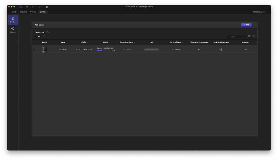Click the device Search field
Screen dimensions: 278x160
click(x=235, y=37)
